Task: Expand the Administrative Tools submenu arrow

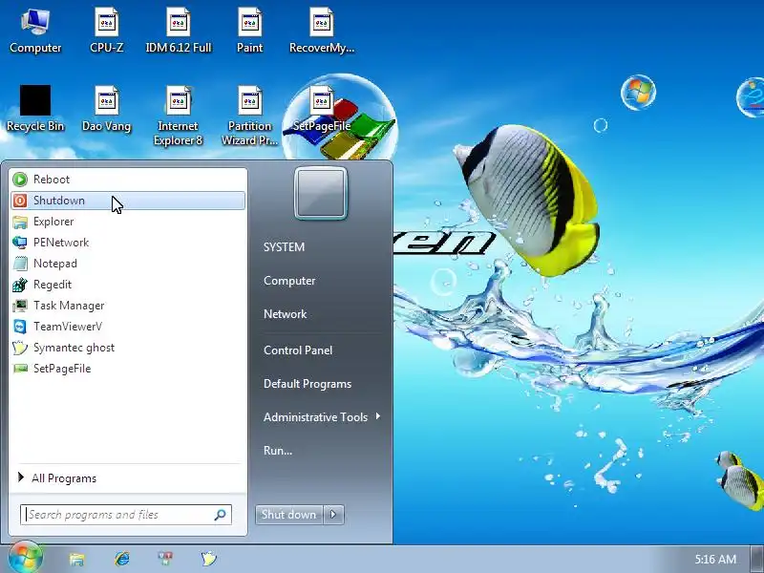Action: click(x=377, y=416)
